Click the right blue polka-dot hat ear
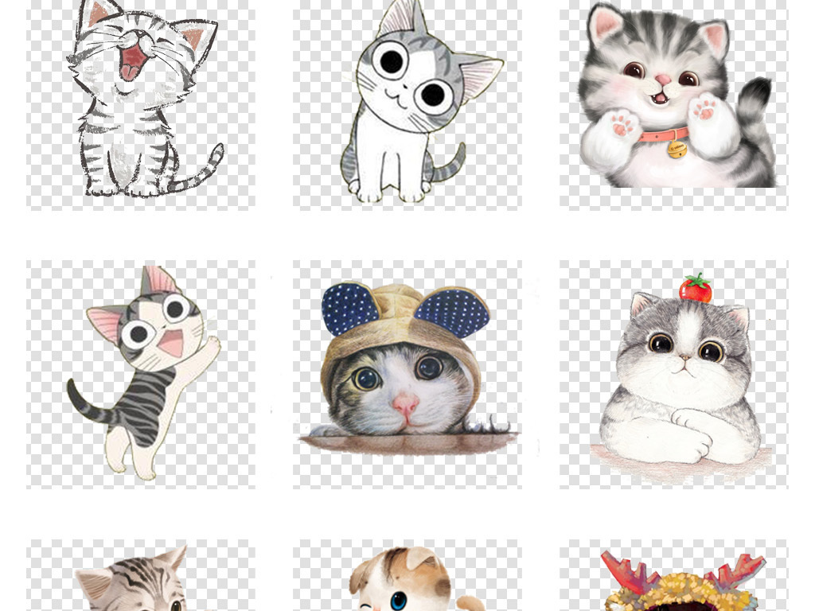This screenshot has height=611, width=815. coord(452,313)
